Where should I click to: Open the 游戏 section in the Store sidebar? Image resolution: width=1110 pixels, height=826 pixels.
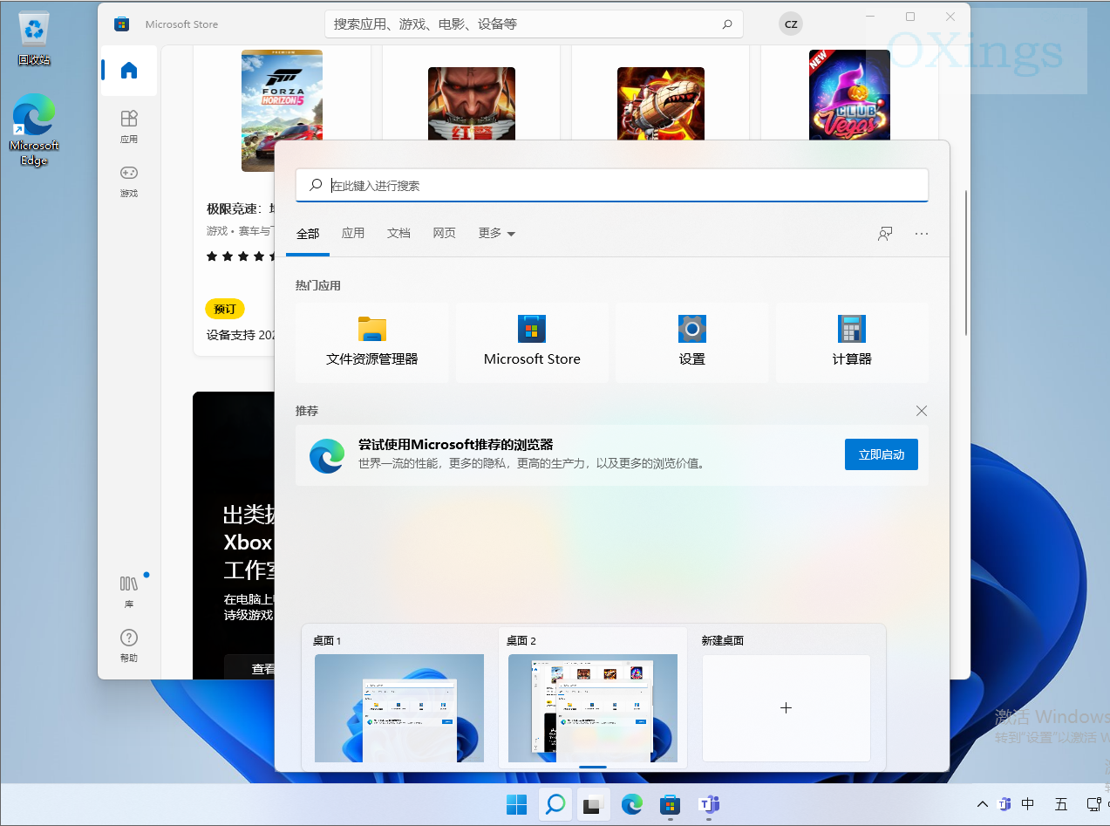click(129, 181)
